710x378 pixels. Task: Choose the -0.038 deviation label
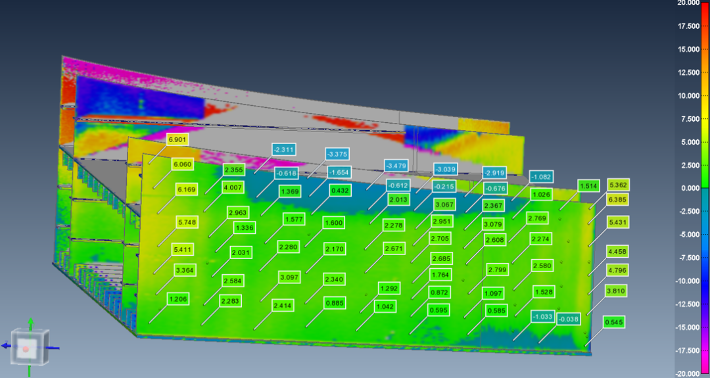(569, 319)
